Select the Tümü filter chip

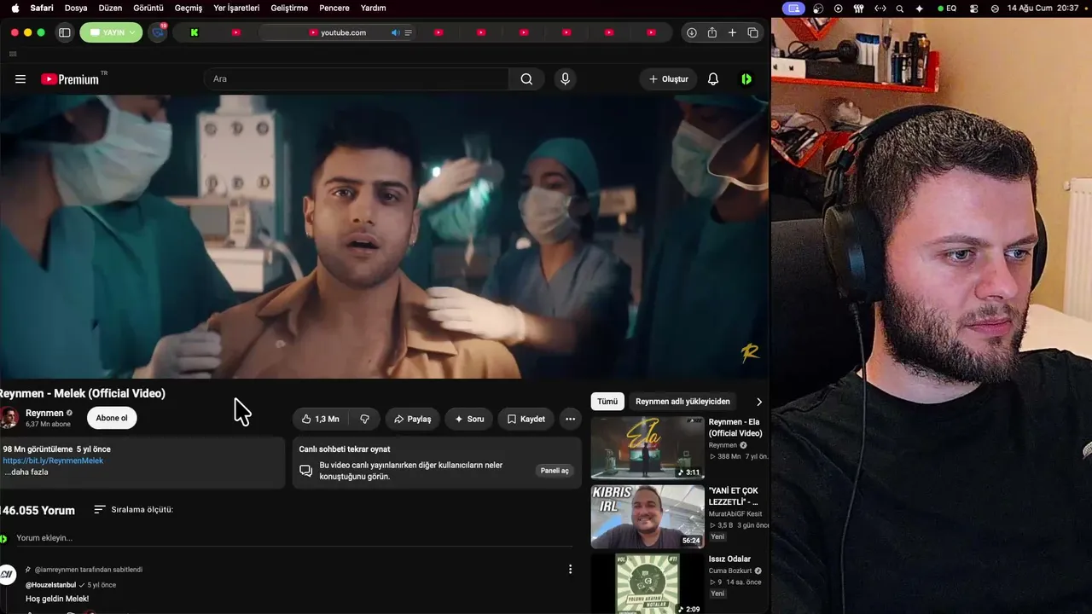coord(607,402)
